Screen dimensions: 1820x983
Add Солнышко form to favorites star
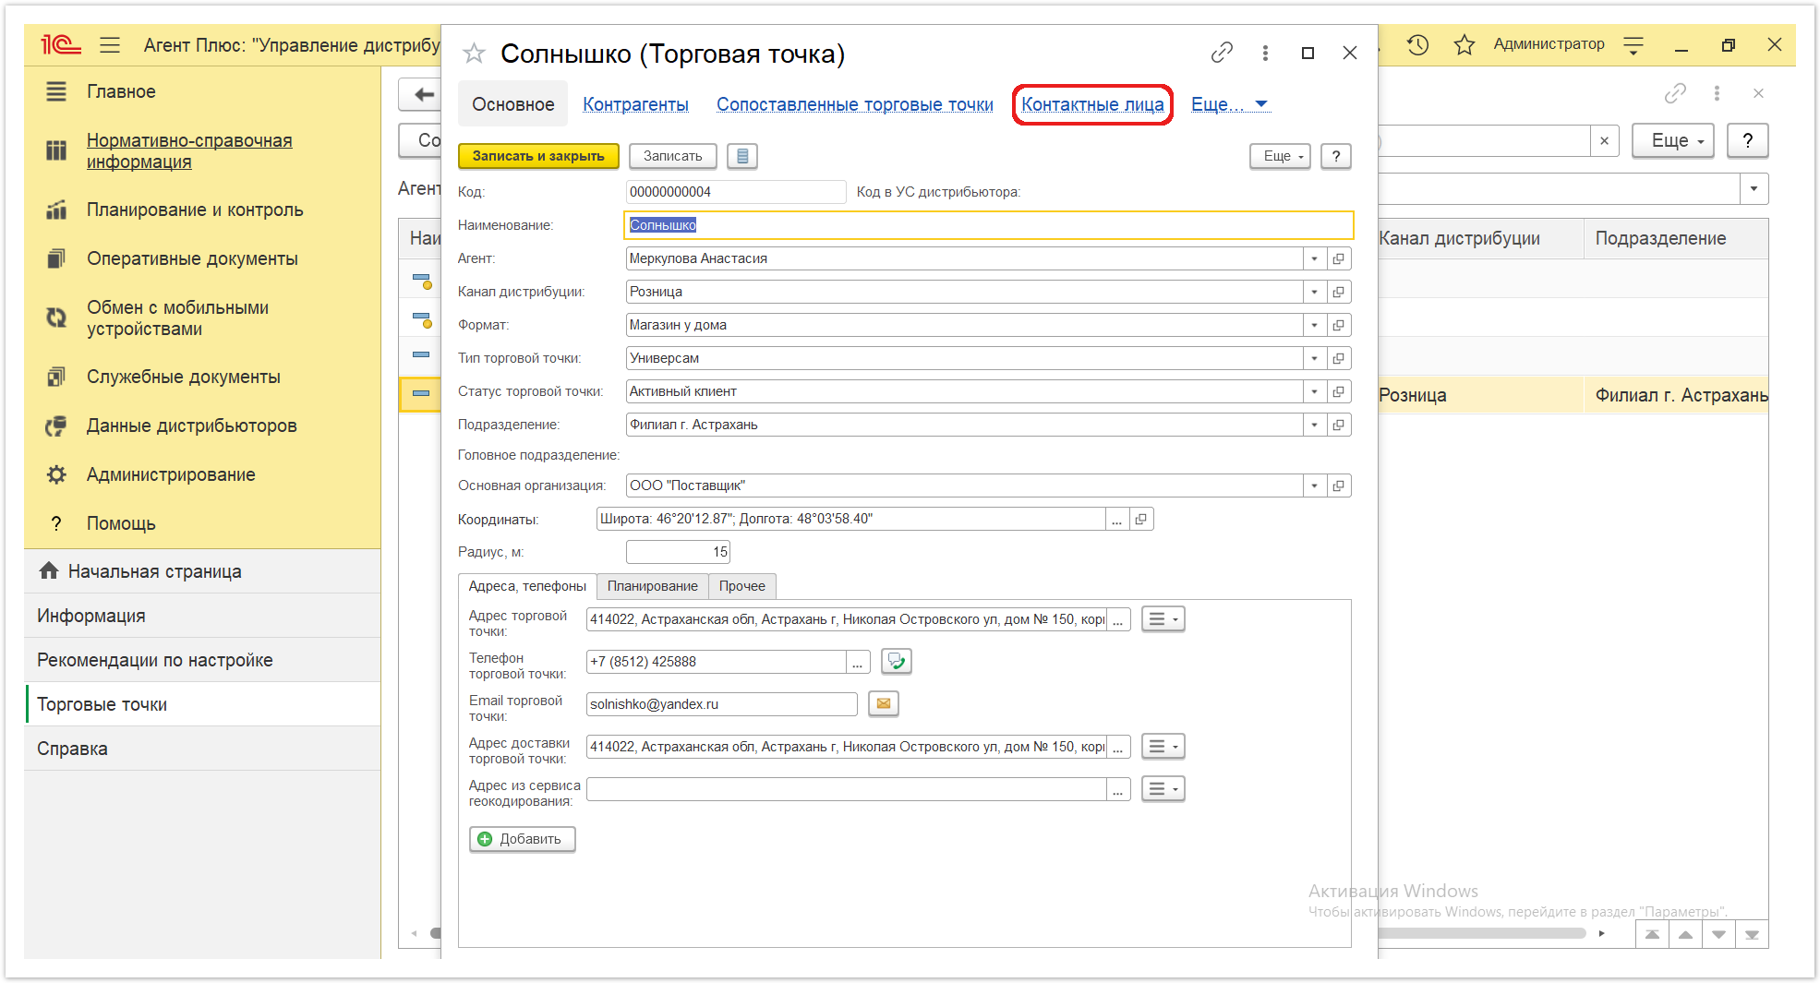click(x=474, y=54)
